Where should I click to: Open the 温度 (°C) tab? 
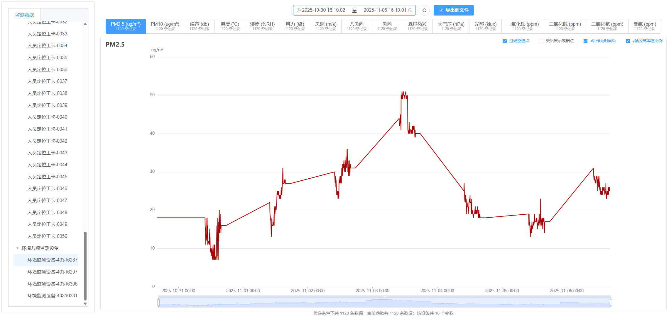point(230,26)
